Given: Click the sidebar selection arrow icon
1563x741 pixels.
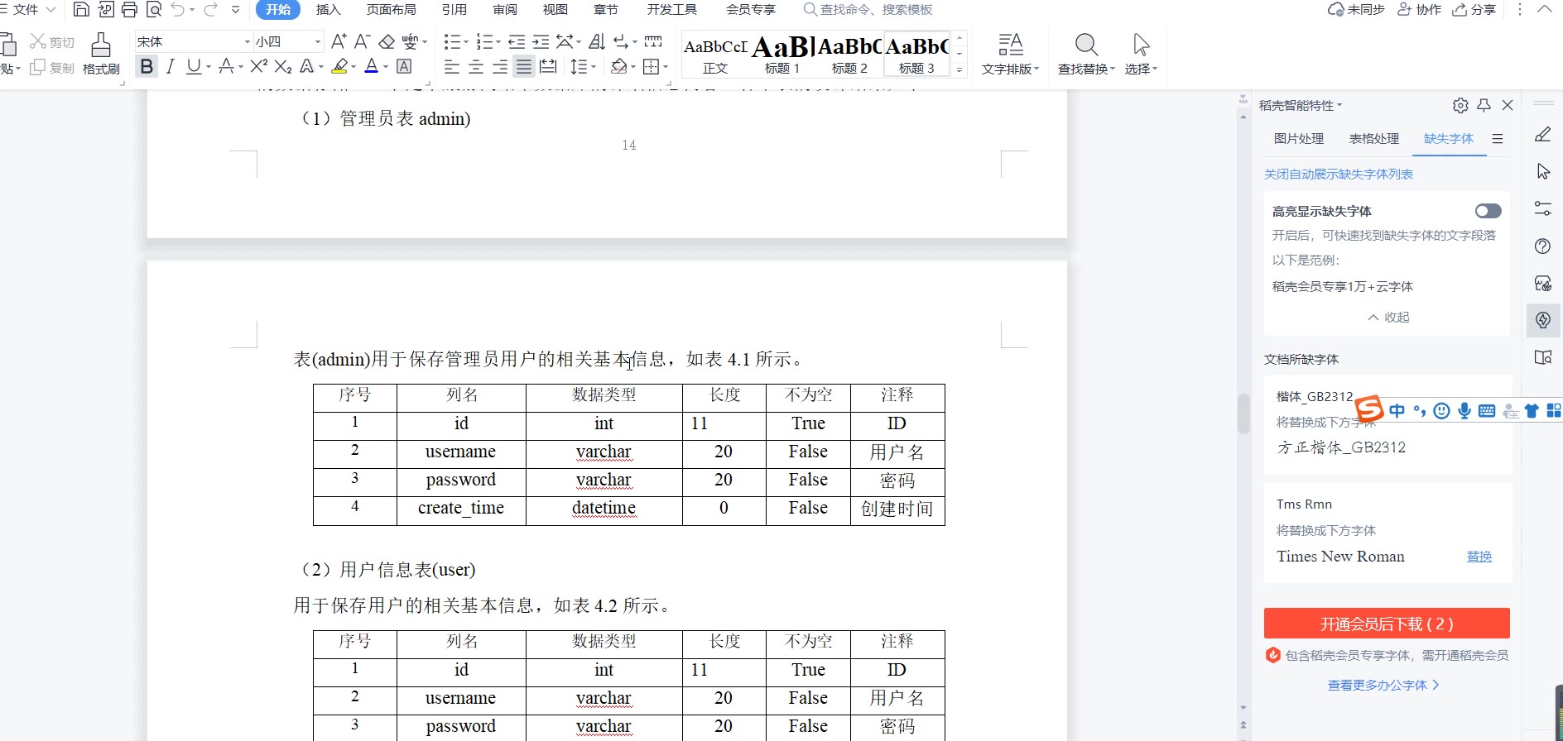Looking at the screenshot, I should [1543, 171].
